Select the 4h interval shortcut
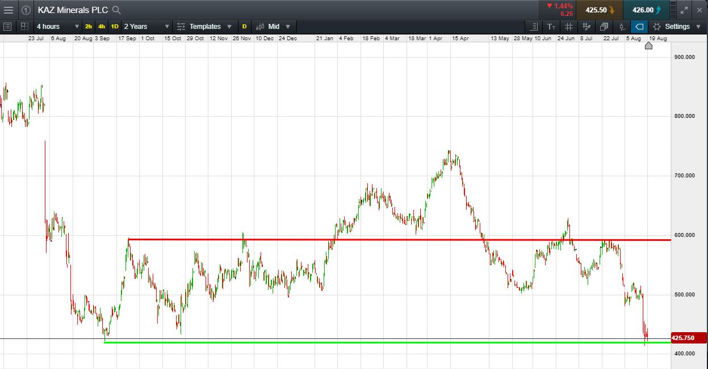The width and height of the screenshot is (708, 369). tap(102, 27)
